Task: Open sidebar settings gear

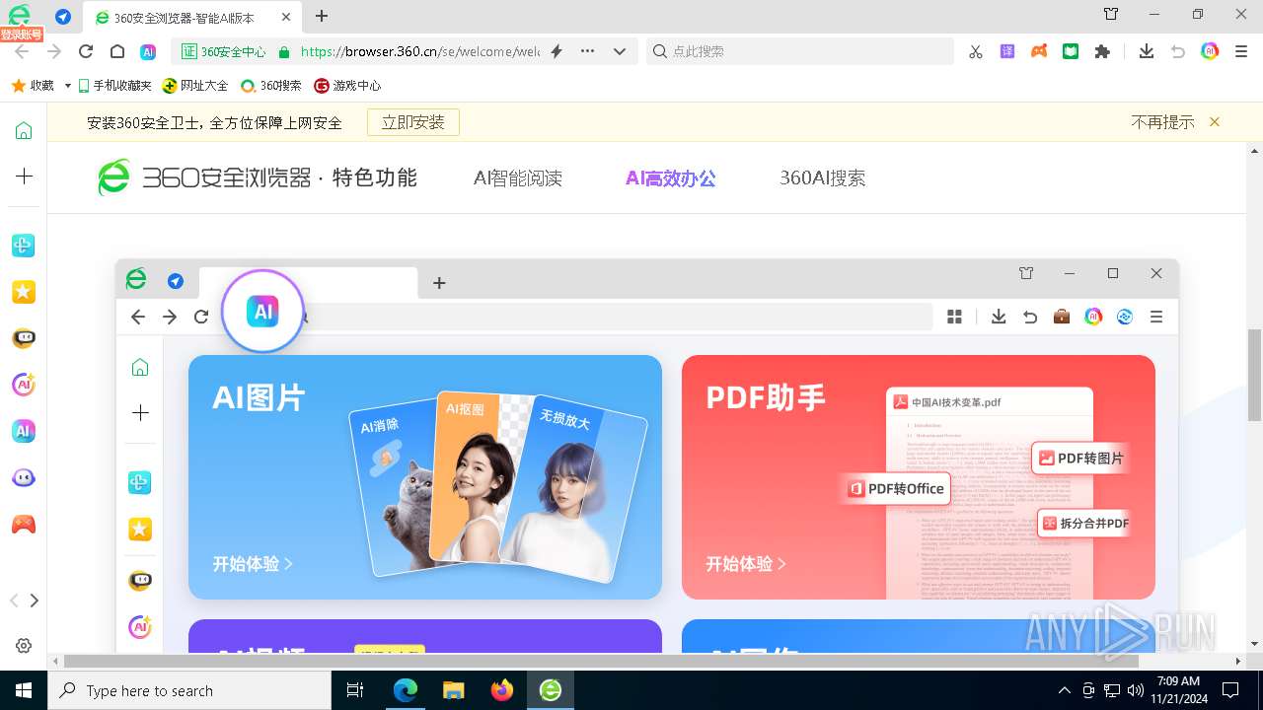Action: coord(24,646)
